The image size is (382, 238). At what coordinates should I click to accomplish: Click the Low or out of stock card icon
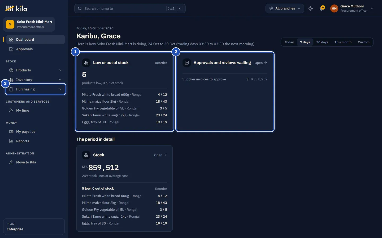click(x=86, y=63)
